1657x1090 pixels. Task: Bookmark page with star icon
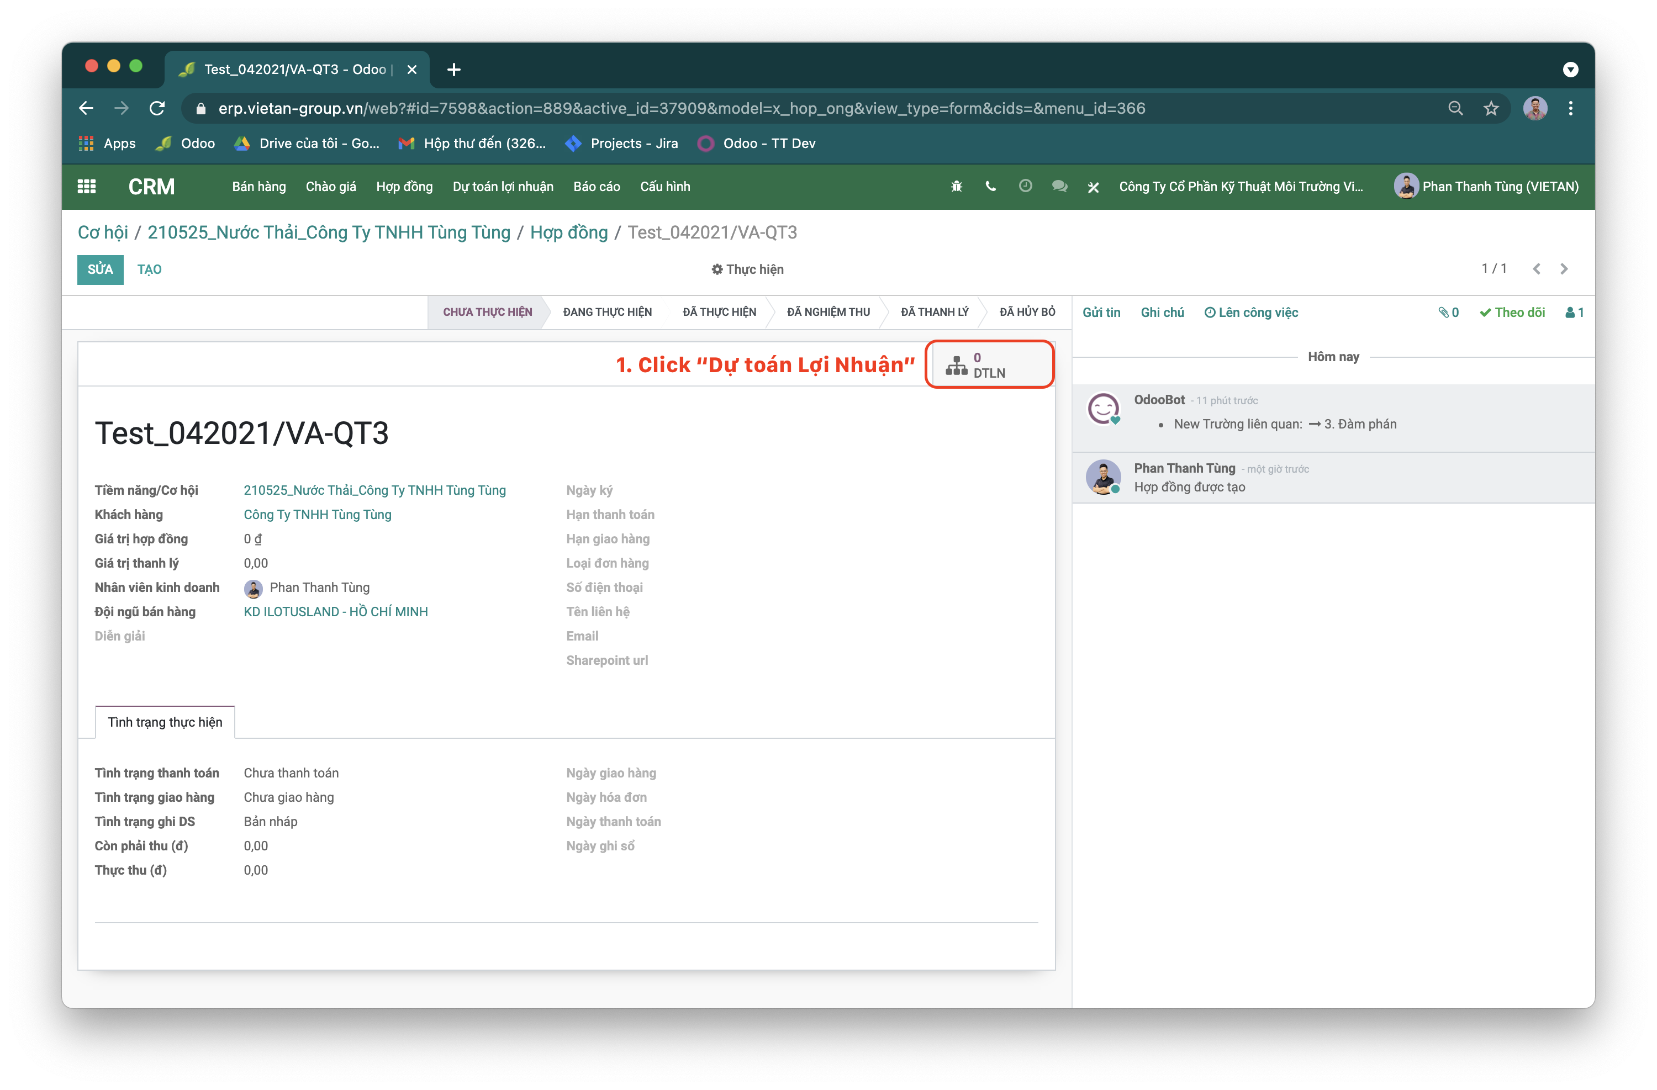tap(1491, 109)
